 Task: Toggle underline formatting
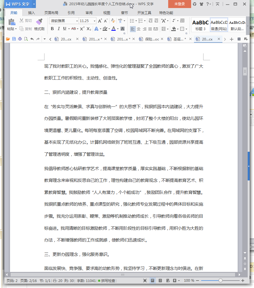pos(65,29)
